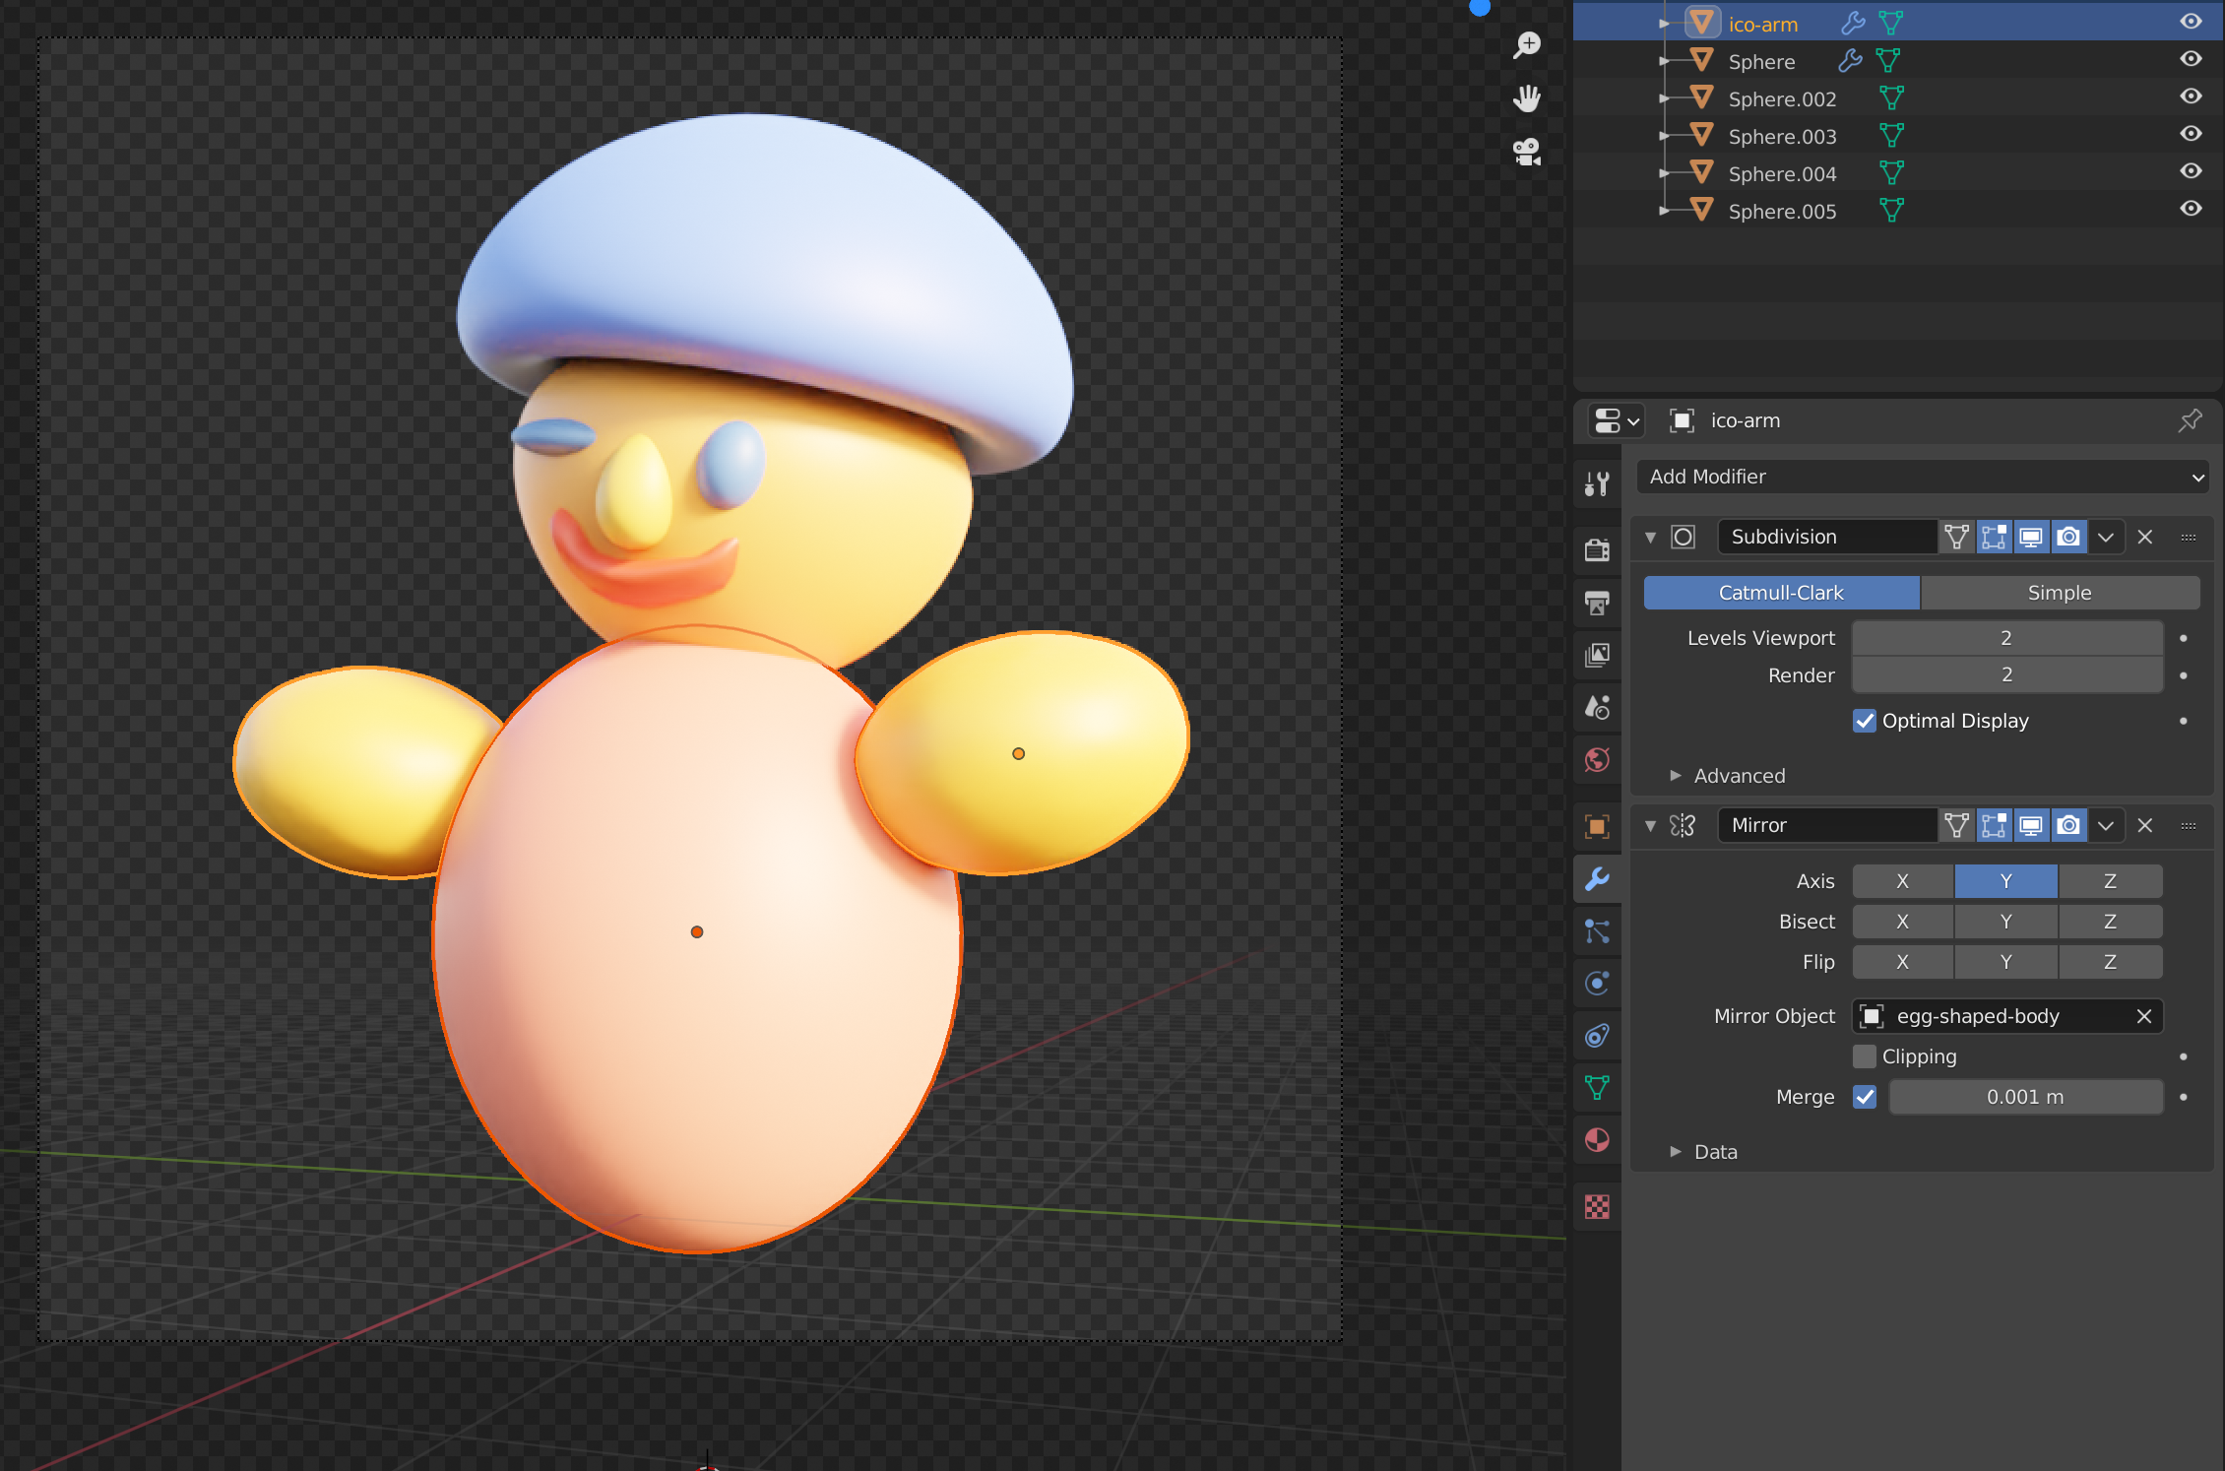
Task: Hide Sphere.003 with its eye icon
Action: point(2191,134)
